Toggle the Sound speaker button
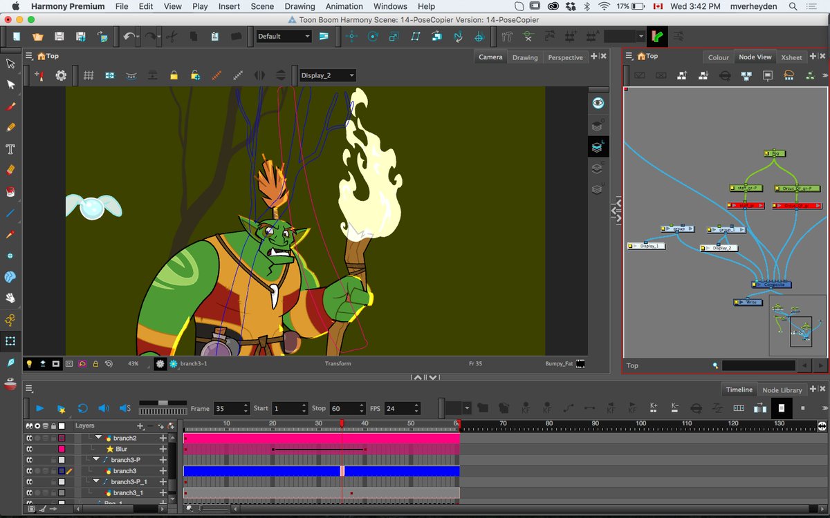The height and width of the screenshot is (518, 830). coord(104,408)
